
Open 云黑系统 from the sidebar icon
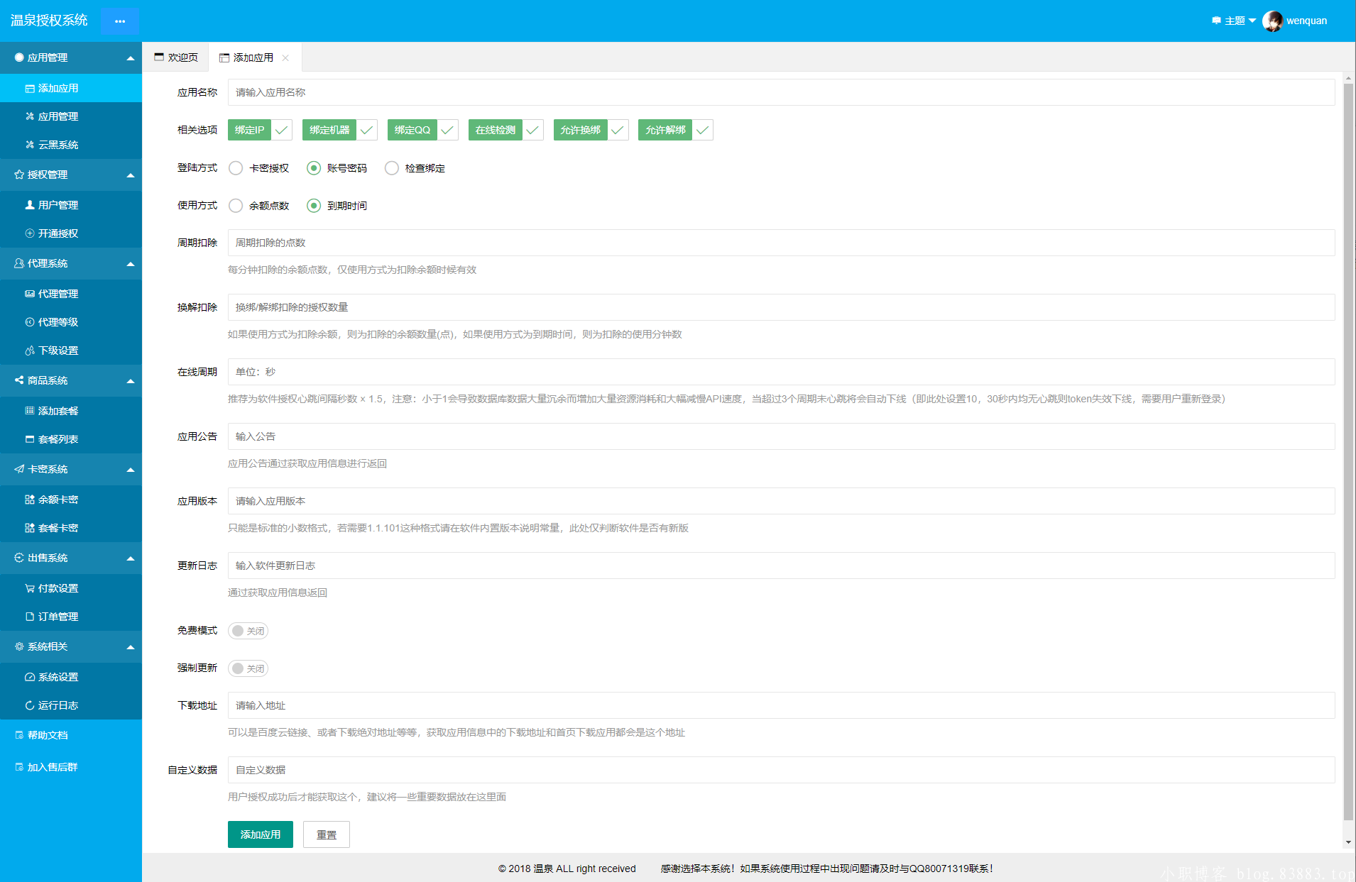(30, 145)
